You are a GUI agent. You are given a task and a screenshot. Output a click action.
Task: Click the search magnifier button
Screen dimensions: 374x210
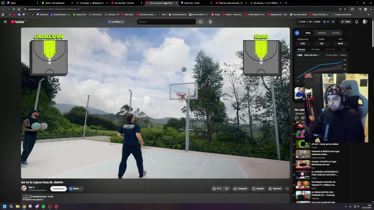(200, 22)
